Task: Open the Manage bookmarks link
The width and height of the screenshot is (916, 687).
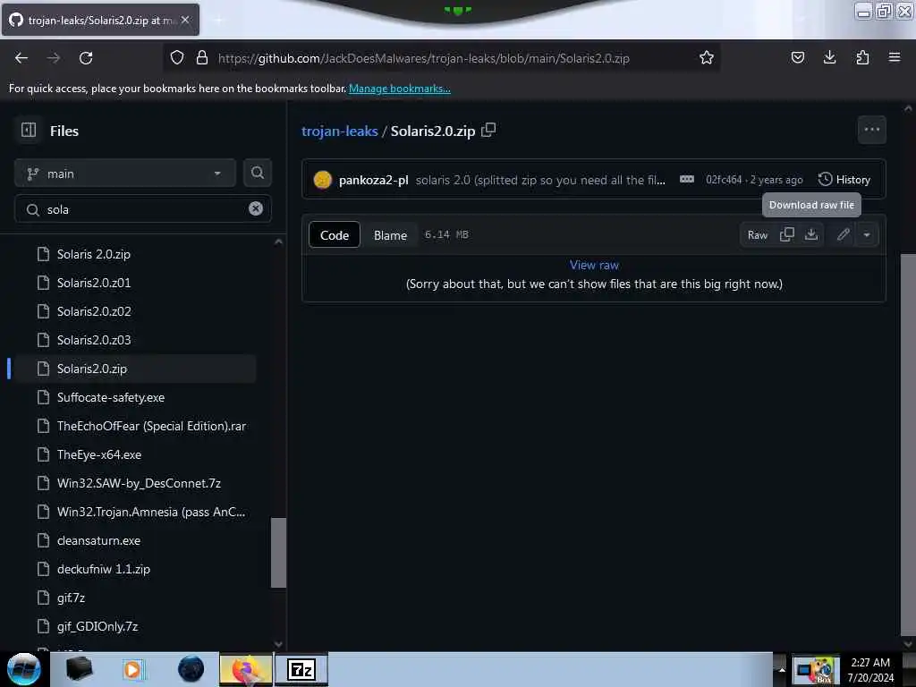Action: (x=400, y=89)
